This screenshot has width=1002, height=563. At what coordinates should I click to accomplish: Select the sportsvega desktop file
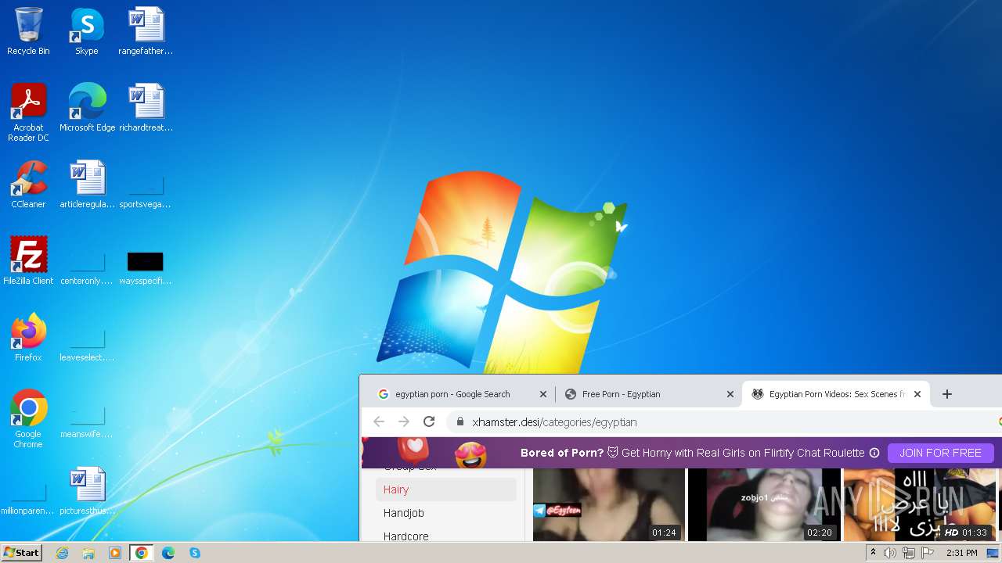[146, 192]
